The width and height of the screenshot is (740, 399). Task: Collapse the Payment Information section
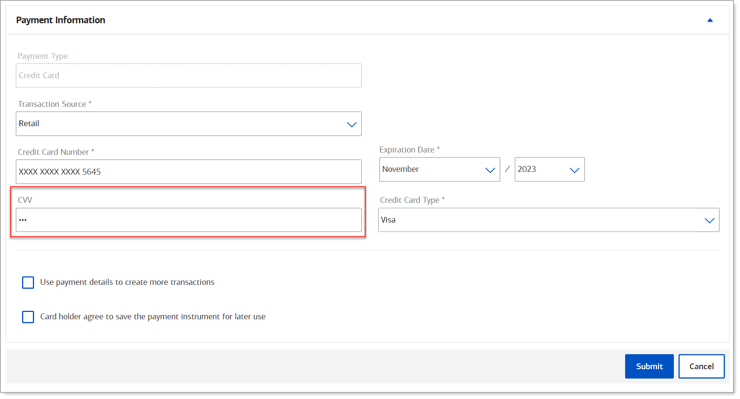coord(710,20)
